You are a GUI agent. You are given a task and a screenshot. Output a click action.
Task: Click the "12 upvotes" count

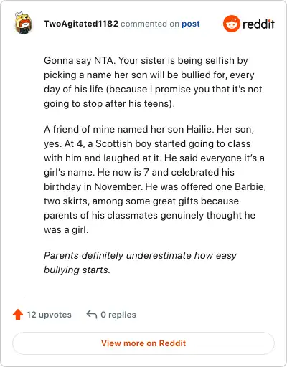point(49,315)
